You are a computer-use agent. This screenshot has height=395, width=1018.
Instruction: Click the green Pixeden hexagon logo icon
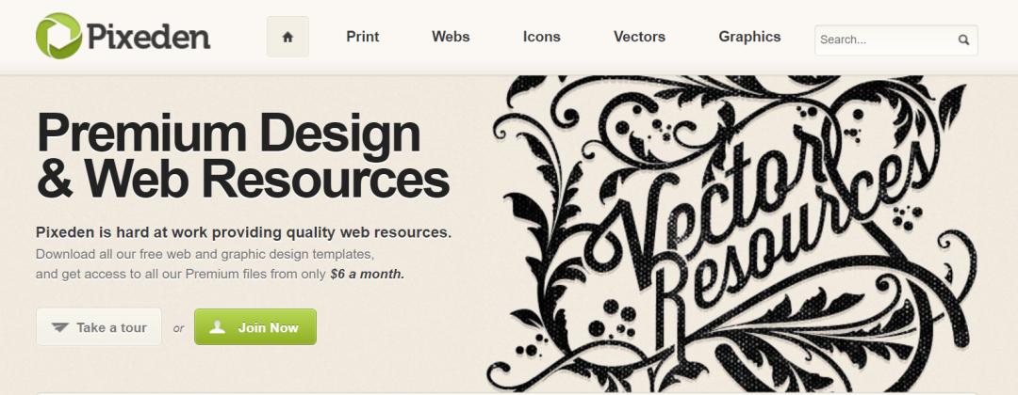[x=58, y=37]
